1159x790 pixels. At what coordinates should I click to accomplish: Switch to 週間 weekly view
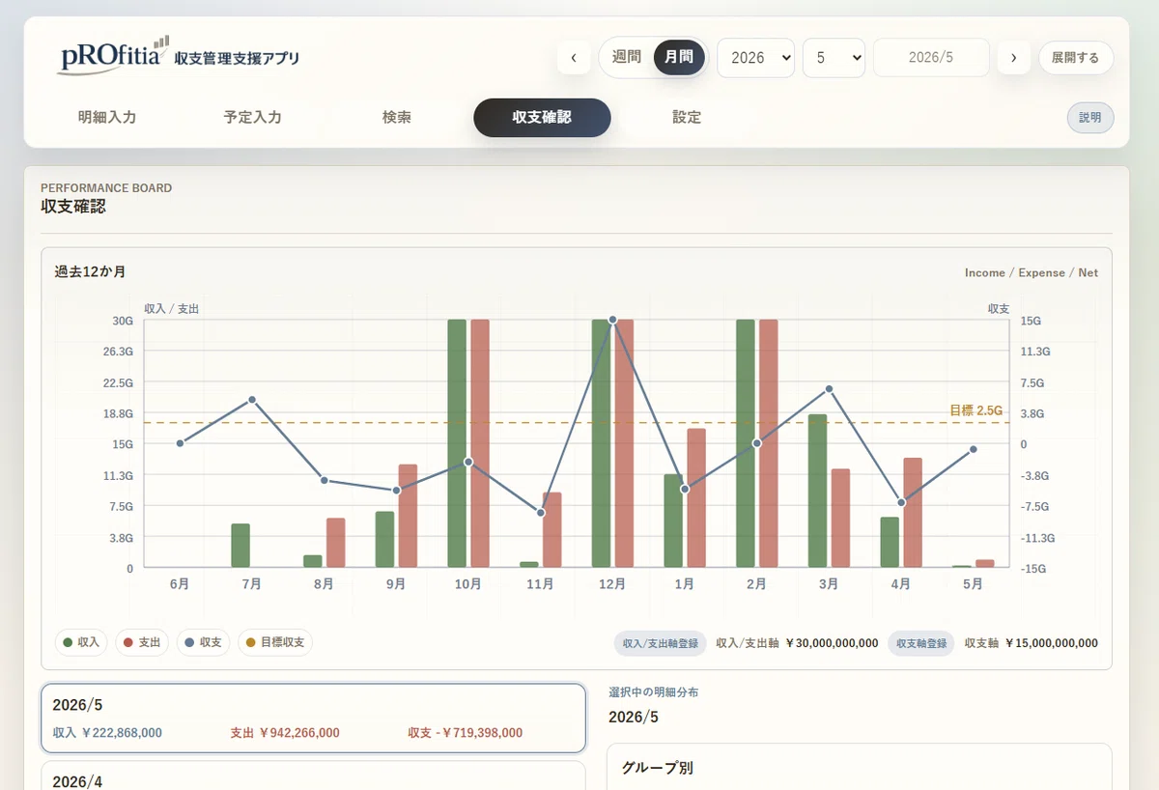(627, 57)
